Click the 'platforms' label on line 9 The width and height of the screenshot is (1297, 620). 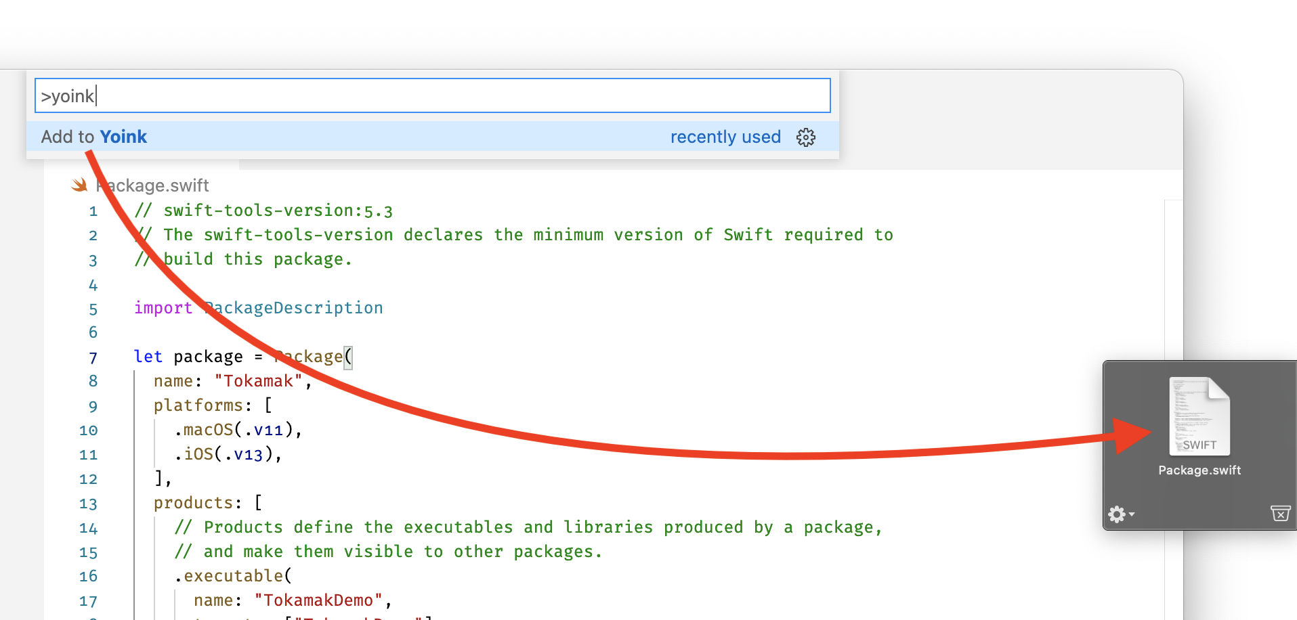(198, 405)
